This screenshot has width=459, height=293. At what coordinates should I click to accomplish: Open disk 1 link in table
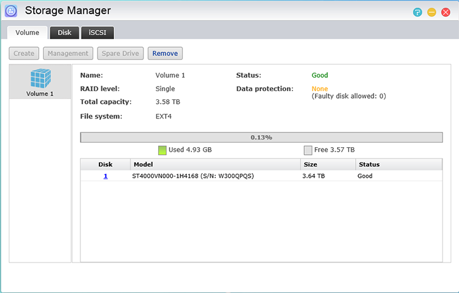(105, 176)
